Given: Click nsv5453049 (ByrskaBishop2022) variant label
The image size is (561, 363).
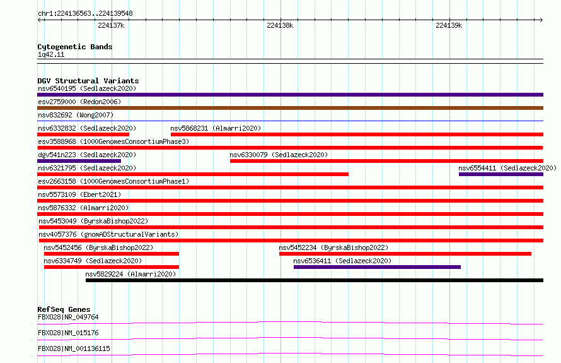Looking at the screenshot, I should [93, 221].
